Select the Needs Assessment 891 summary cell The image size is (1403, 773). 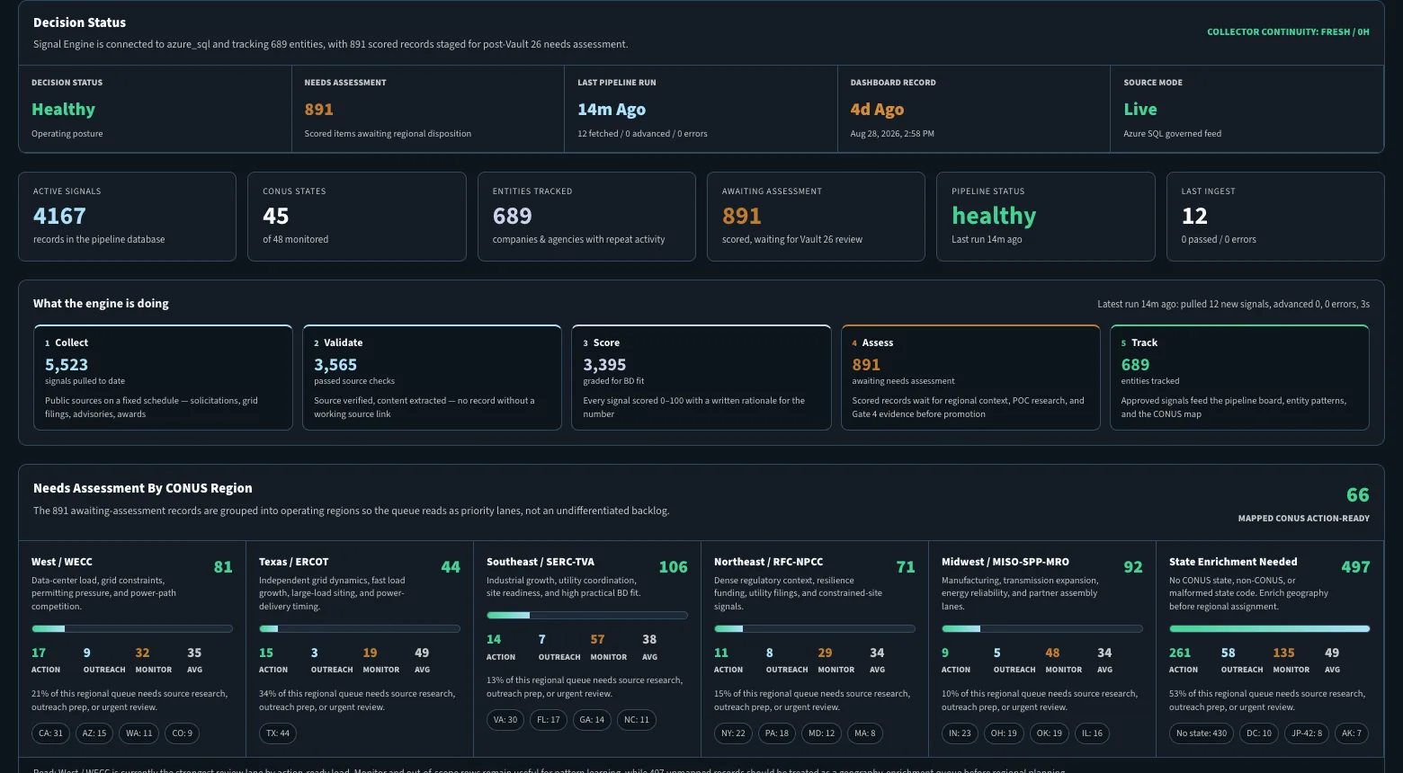(x=428, y=108)
